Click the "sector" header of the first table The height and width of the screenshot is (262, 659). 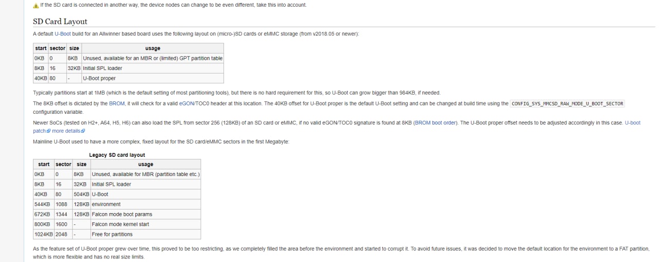(x=57, y=48)
